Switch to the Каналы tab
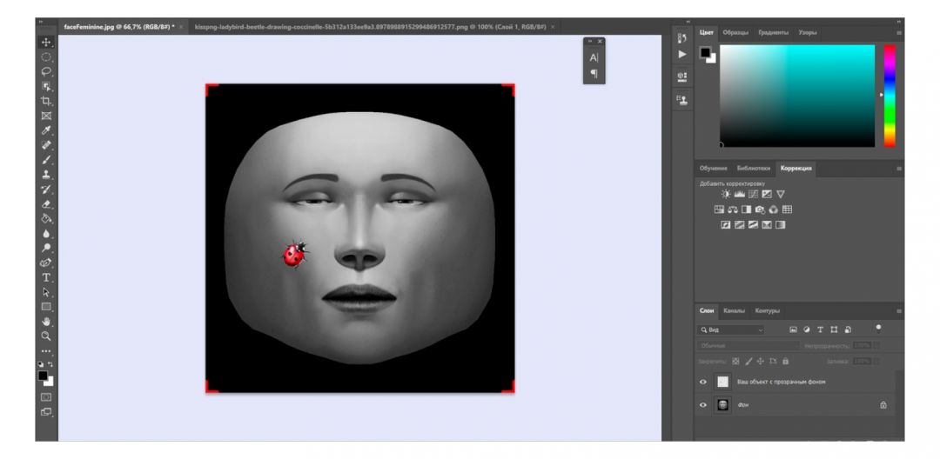The image size is (940, 459). (x=734, y=310)
